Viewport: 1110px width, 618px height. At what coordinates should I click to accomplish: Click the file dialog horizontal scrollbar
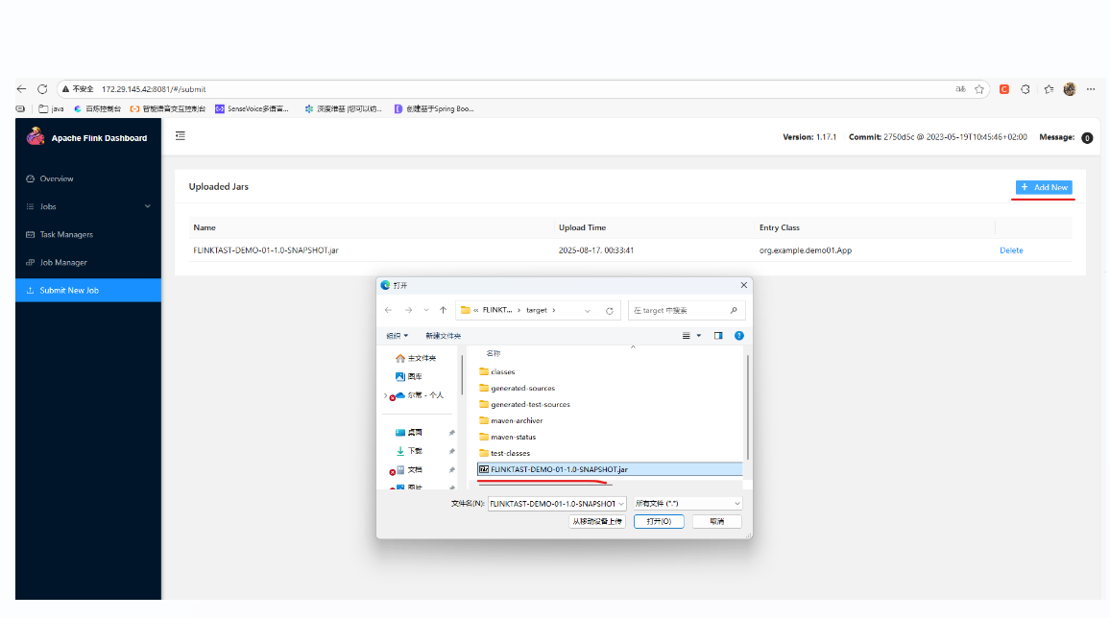545,485
